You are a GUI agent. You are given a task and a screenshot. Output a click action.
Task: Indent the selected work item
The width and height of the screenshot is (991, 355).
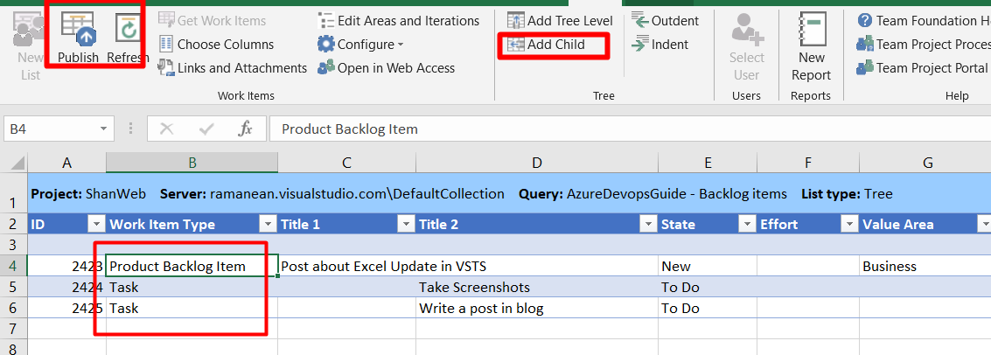pos(660,45)
